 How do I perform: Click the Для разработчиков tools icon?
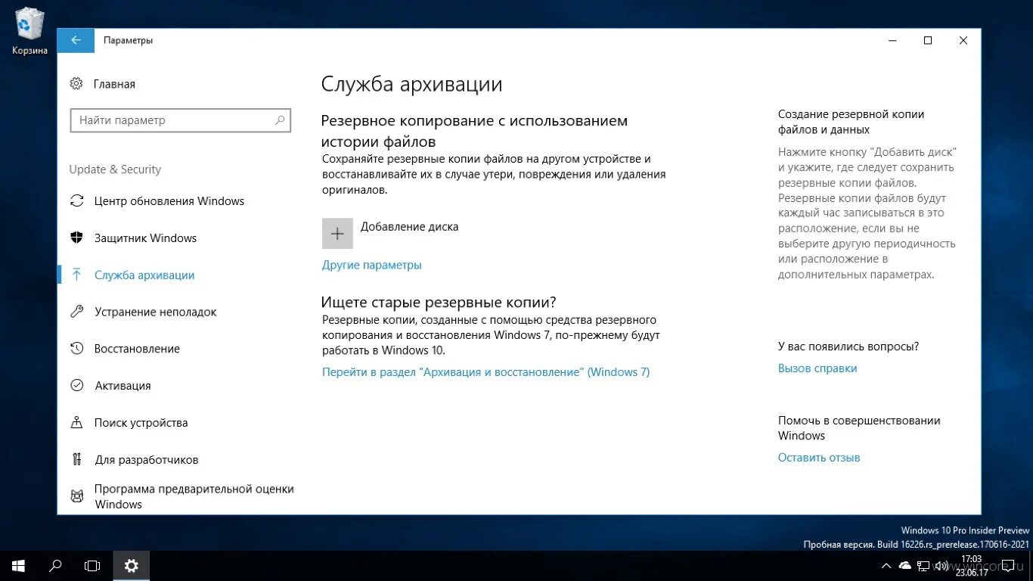[x=76, y=459]
